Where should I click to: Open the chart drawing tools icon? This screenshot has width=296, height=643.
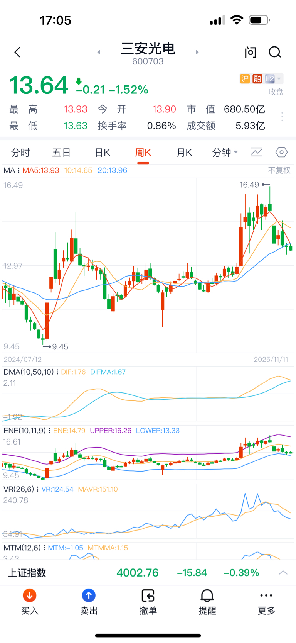pos(256,152)
